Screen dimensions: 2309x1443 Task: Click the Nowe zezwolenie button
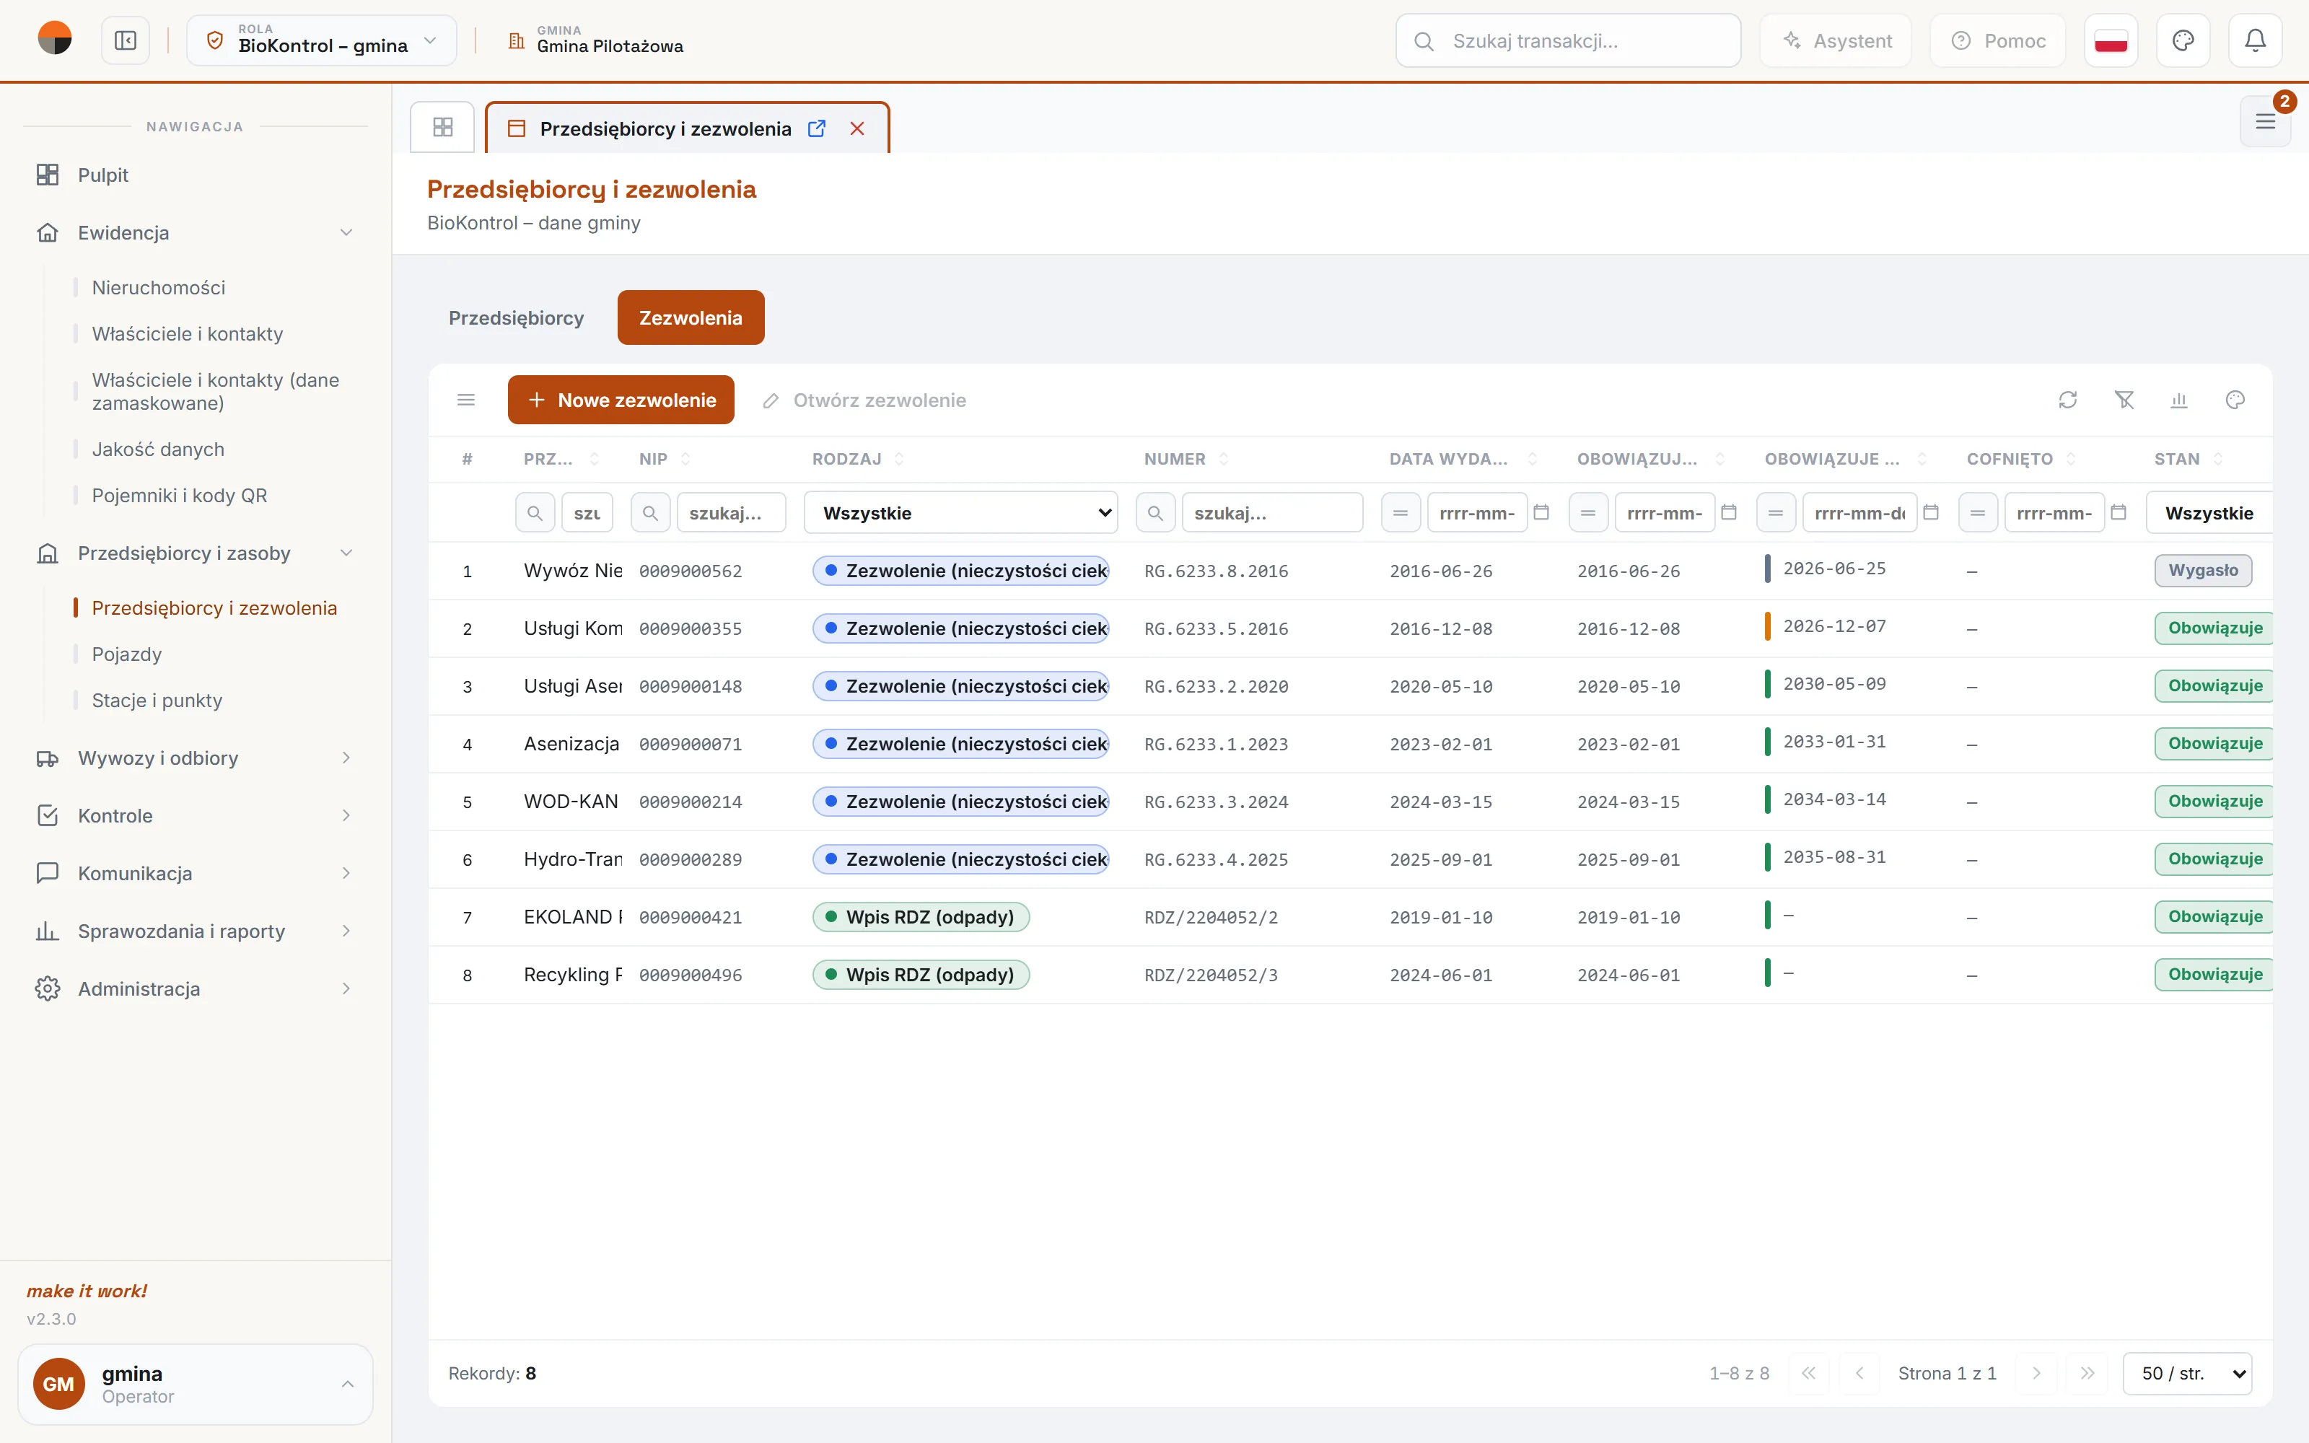621,400
